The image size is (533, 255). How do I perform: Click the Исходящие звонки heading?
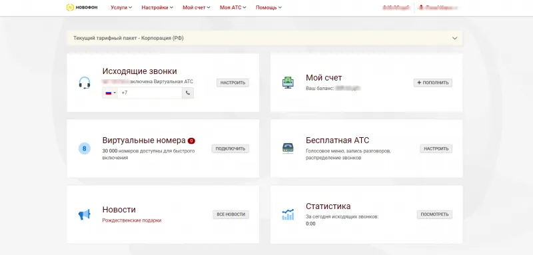point(140,71)
